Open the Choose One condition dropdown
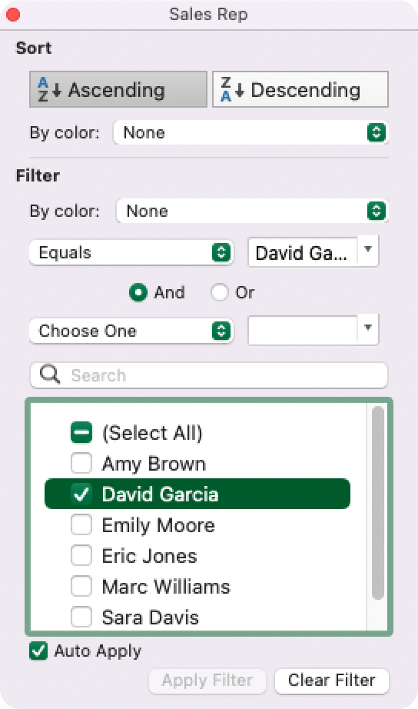Image resolution: width=418 pixels, height=709 pixels. (131, 331)
